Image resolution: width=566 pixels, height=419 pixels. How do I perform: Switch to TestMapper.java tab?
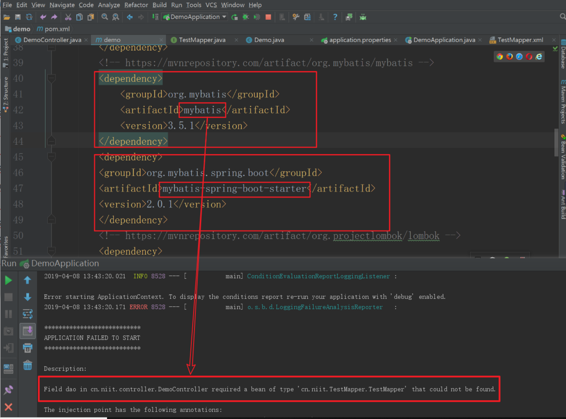(202, 40)
